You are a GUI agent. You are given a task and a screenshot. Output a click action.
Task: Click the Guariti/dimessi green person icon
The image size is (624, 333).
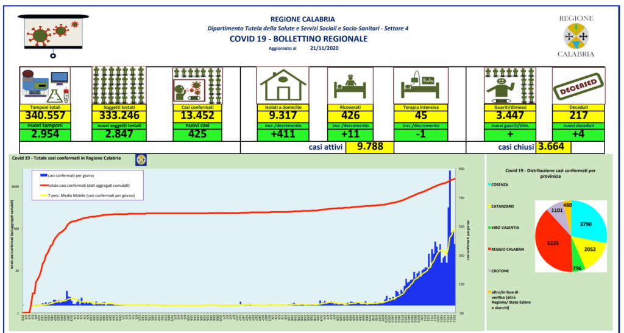tap(505, 85)
